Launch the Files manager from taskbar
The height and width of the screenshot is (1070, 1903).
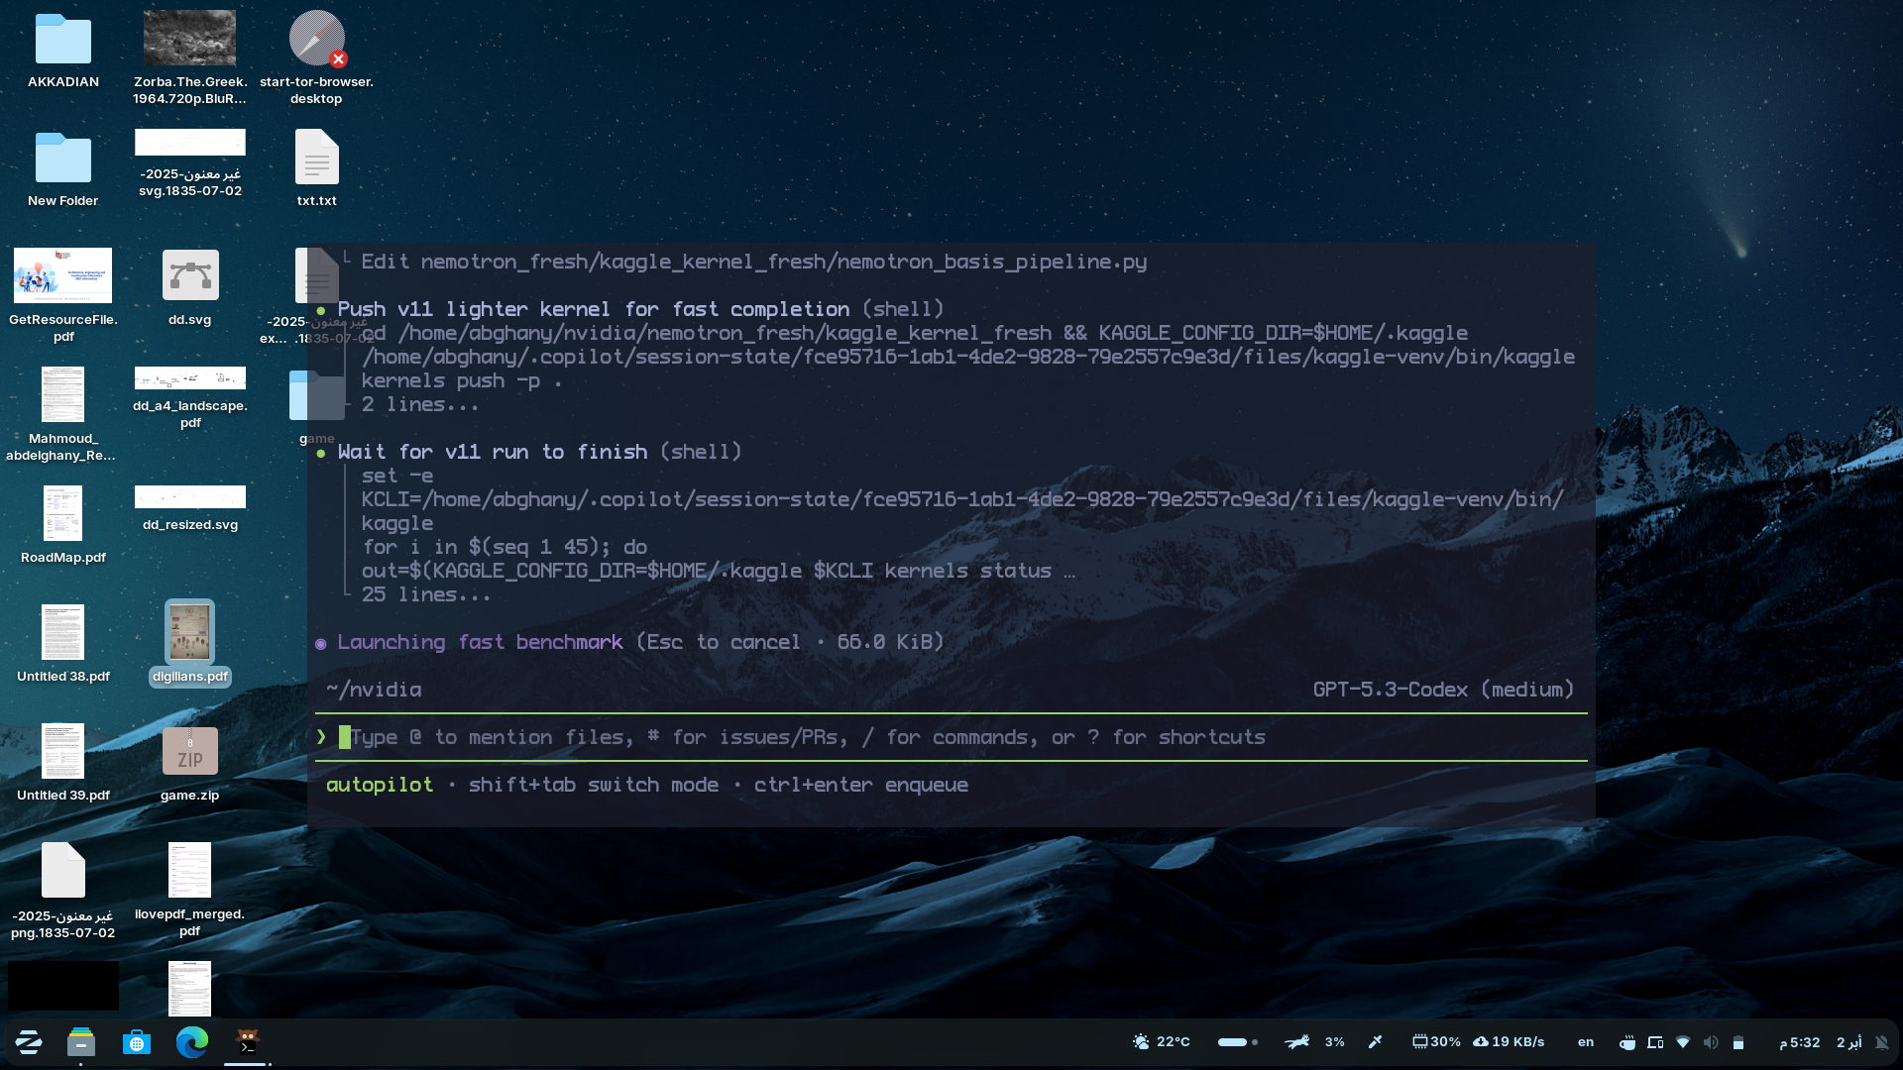point(81,1042)
